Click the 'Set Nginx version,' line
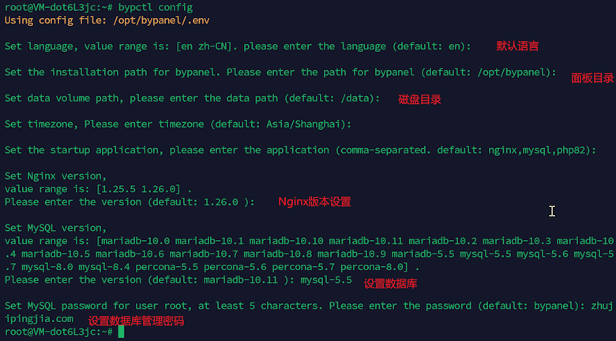The width and height of the screenshot is (616, 341). (x=56, y=176)
